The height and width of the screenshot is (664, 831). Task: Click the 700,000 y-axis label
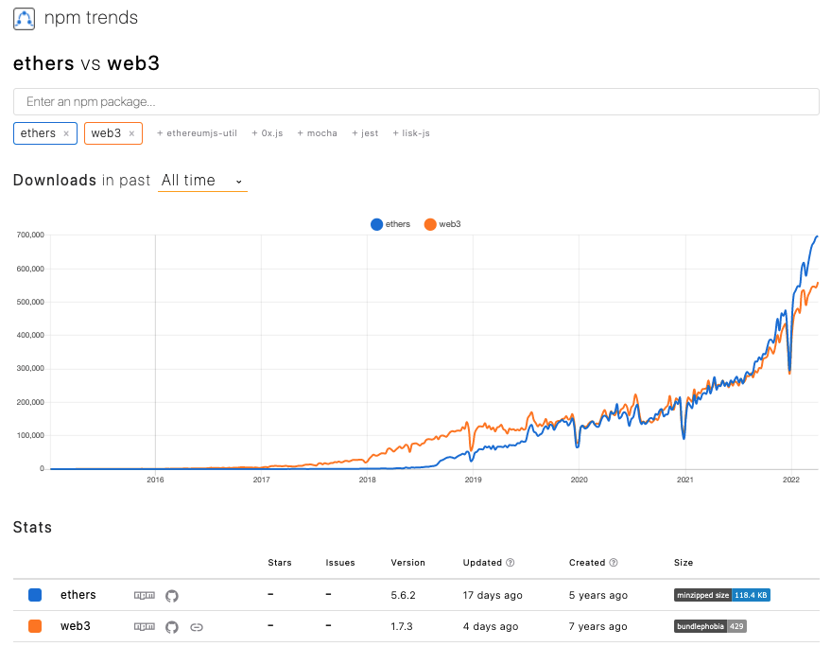[x=30, y=235]
